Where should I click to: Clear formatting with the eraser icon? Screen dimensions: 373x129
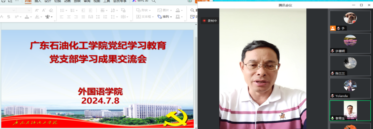coord(51,10)
